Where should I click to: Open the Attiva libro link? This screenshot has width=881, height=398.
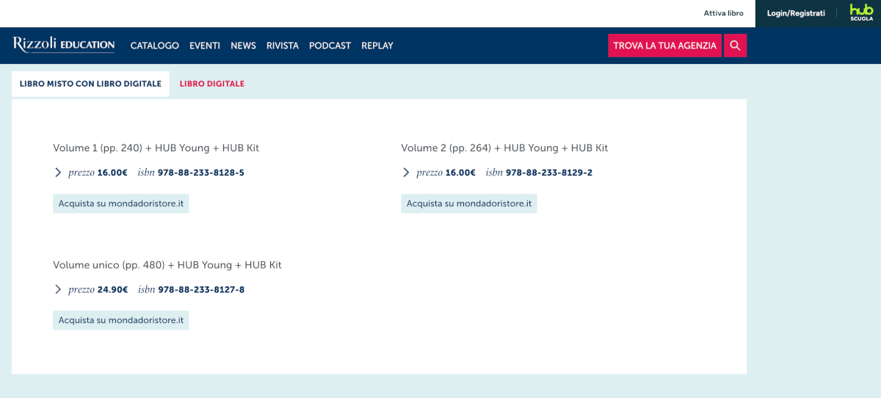tap(724, 13)
